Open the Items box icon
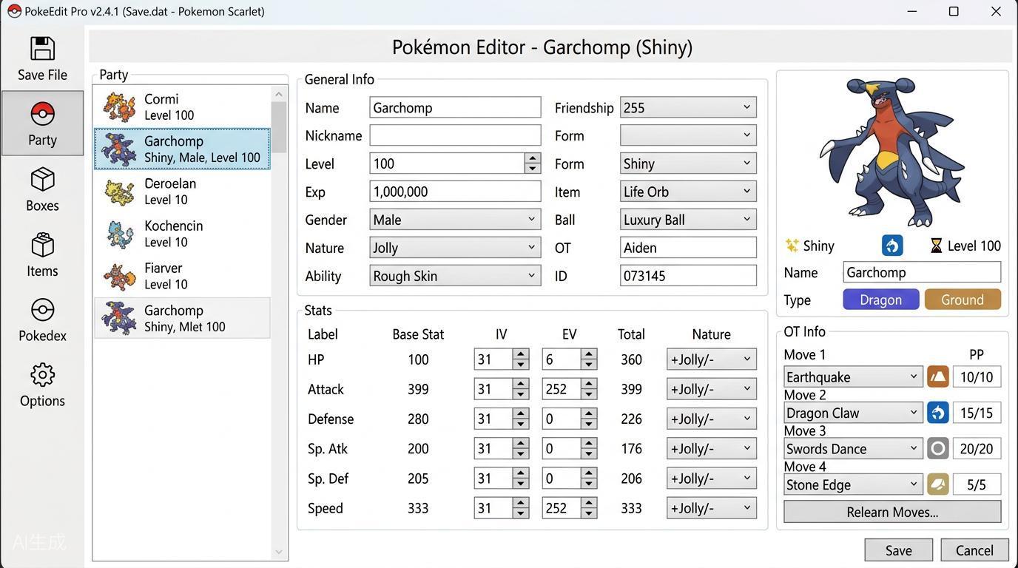Image resolution: width=1018 pixels, height=568 pixels. (42, 245)
